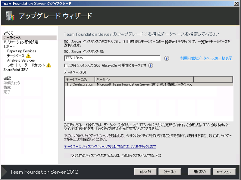241x180 pixels.
Task: Open Reporting Services step
Action: (x=22, y=51)
